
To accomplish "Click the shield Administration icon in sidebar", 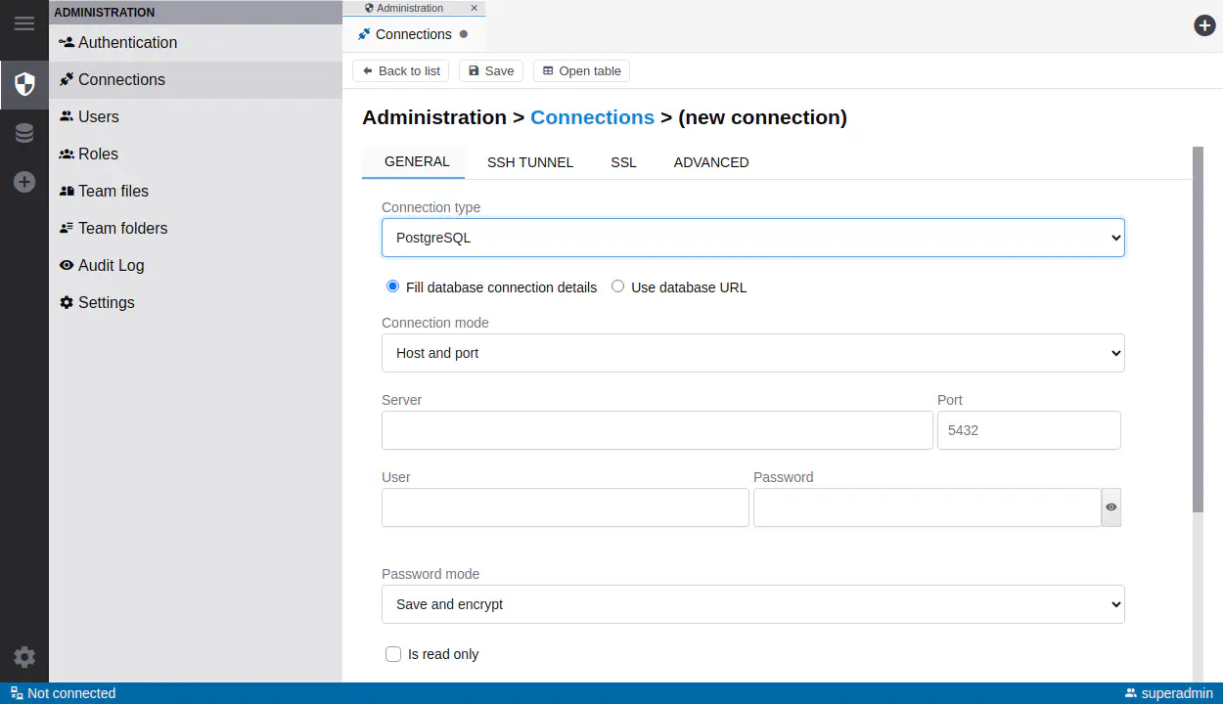I will (24, 84).
